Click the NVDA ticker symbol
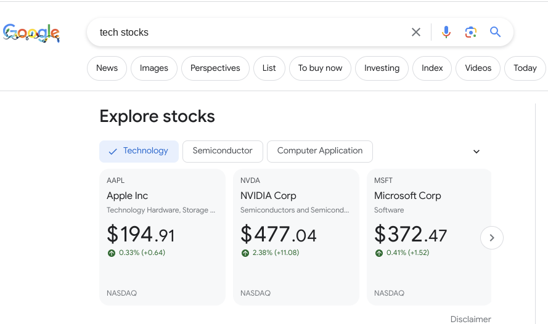548x324 pixels. tap(250, 180)
